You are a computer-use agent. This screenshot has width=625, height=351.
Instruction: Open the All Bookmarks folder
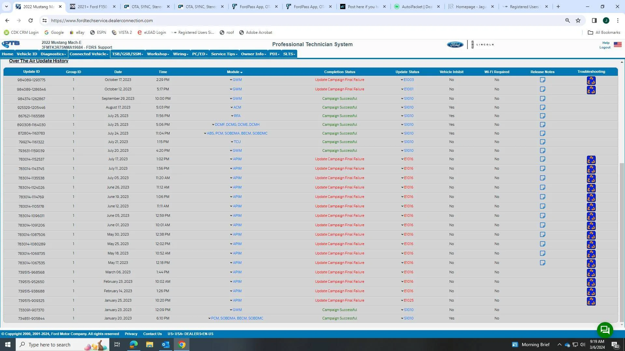[604, 32]
